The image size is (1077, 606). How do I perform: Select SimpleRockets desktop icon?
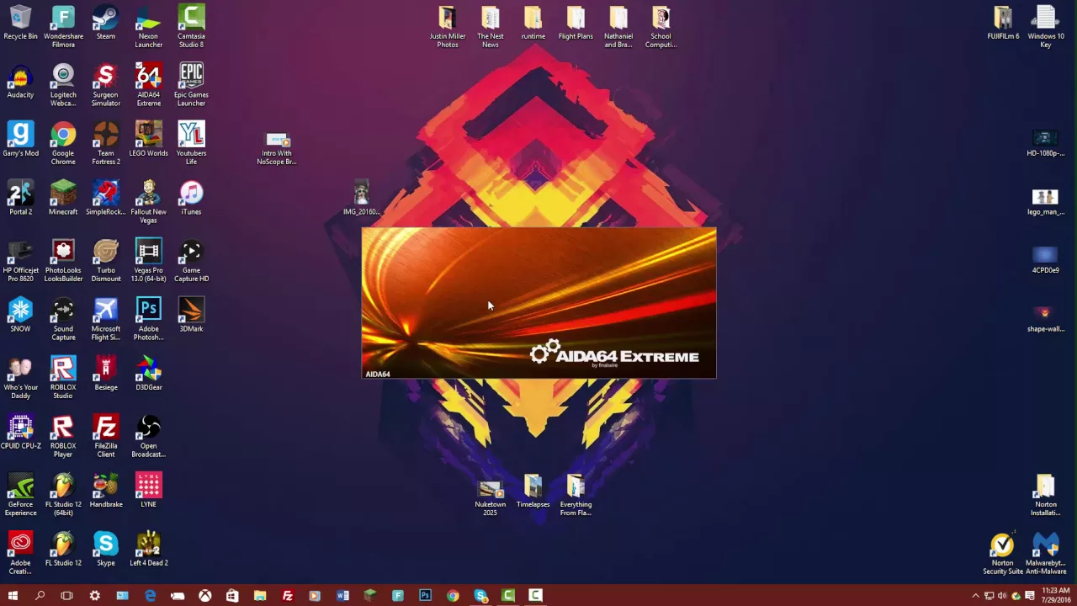coord(105,199)
